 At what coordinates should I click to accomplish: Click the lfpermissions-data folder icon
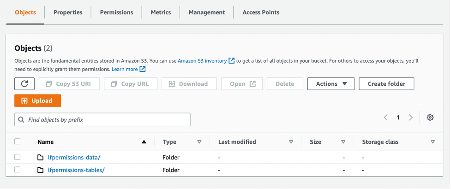(x=41, y=158)
